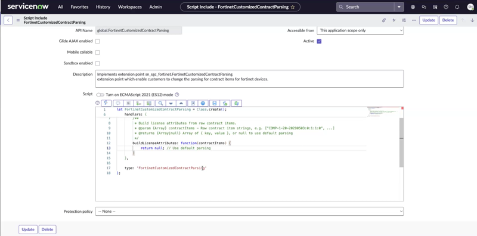Viewport: 477px width, 236px height.
Task: Click the type: 'FortinetCustomizedContractParsing' line
Action: coord(166,168)
